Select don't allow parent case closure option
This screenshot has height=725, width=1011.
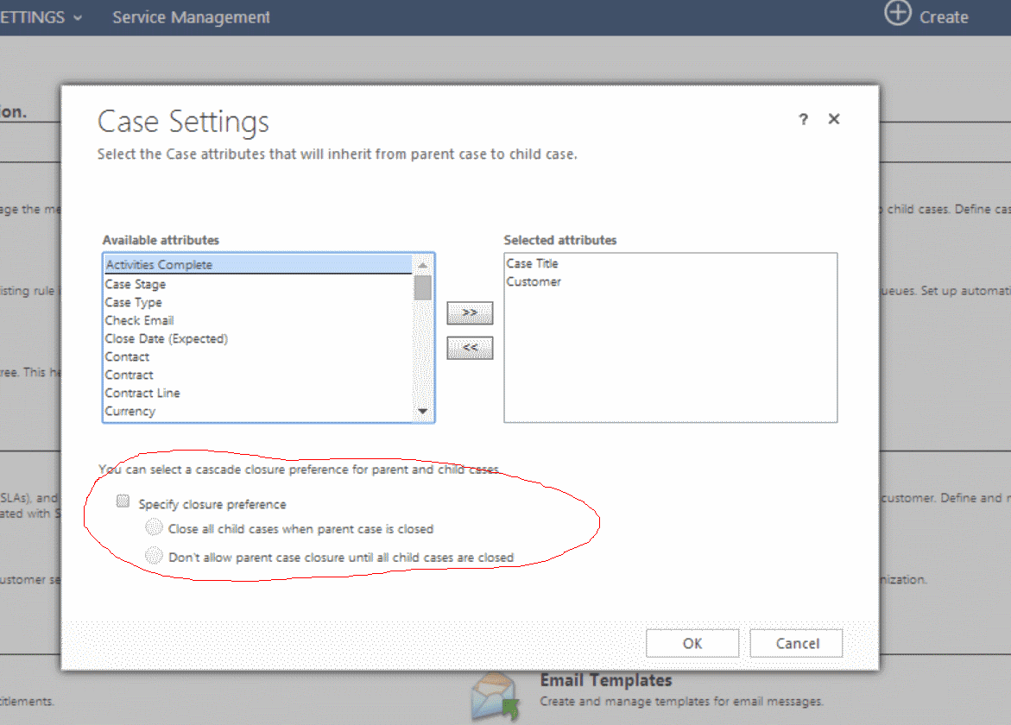click(154, 556)
